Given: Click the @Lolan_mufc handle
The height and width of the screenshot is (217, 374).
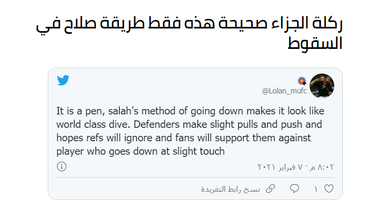Looking at the screenshot, I should point(284,91).
